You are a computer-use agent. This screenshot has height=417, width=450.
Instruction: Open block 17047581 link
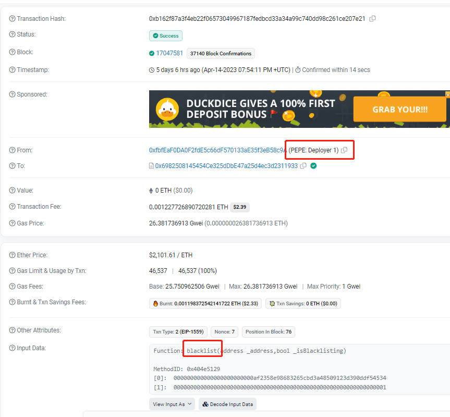pos(169,53)
